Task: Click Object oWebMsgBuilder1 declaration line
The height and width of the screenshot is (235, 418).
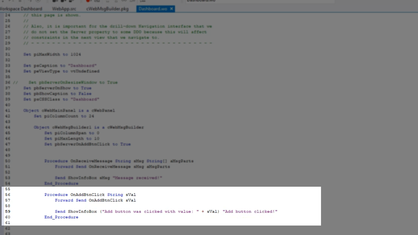Action: click(x=89, y=127)
